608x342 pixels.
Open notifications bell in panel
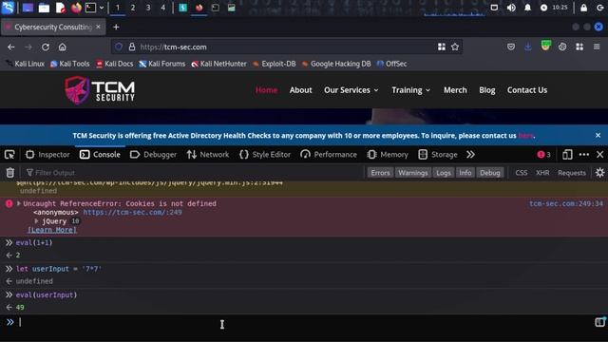527,8
